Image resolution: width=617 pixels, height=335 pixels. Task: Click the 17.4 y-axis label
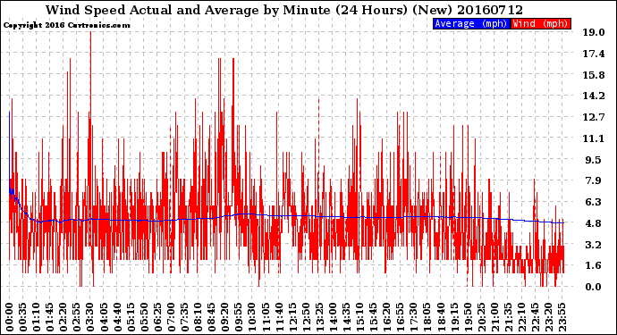[x=593, y=54]
